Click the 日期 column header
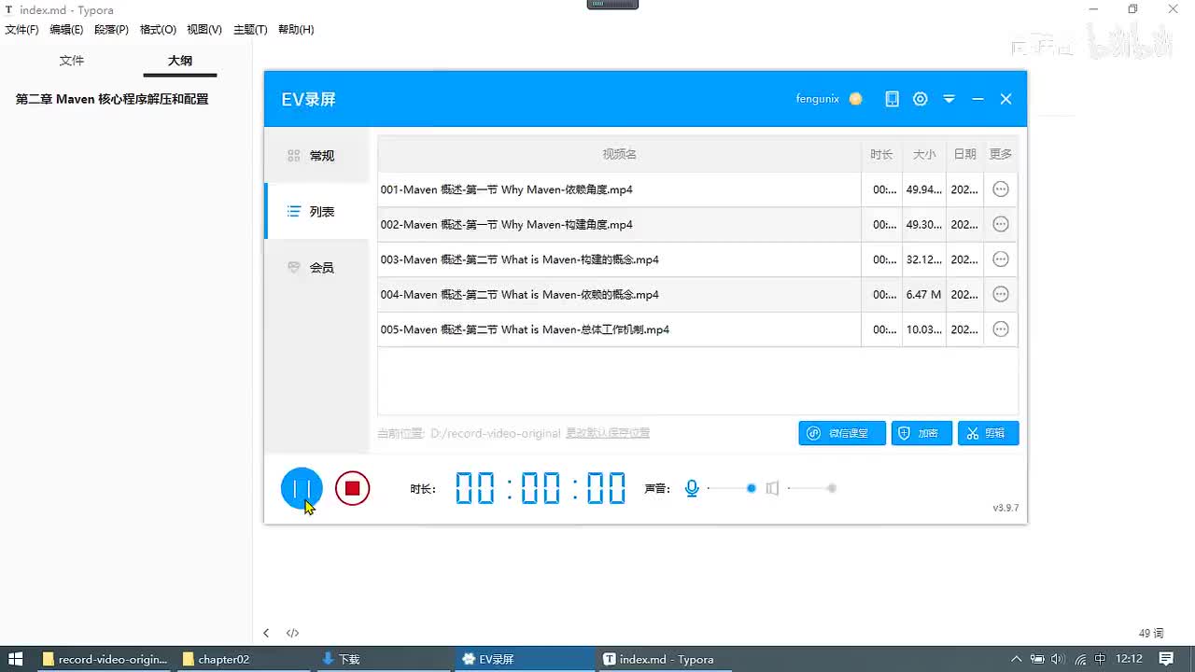The height and width of the screenshot is (672, 1195). [x=964, y=154]
